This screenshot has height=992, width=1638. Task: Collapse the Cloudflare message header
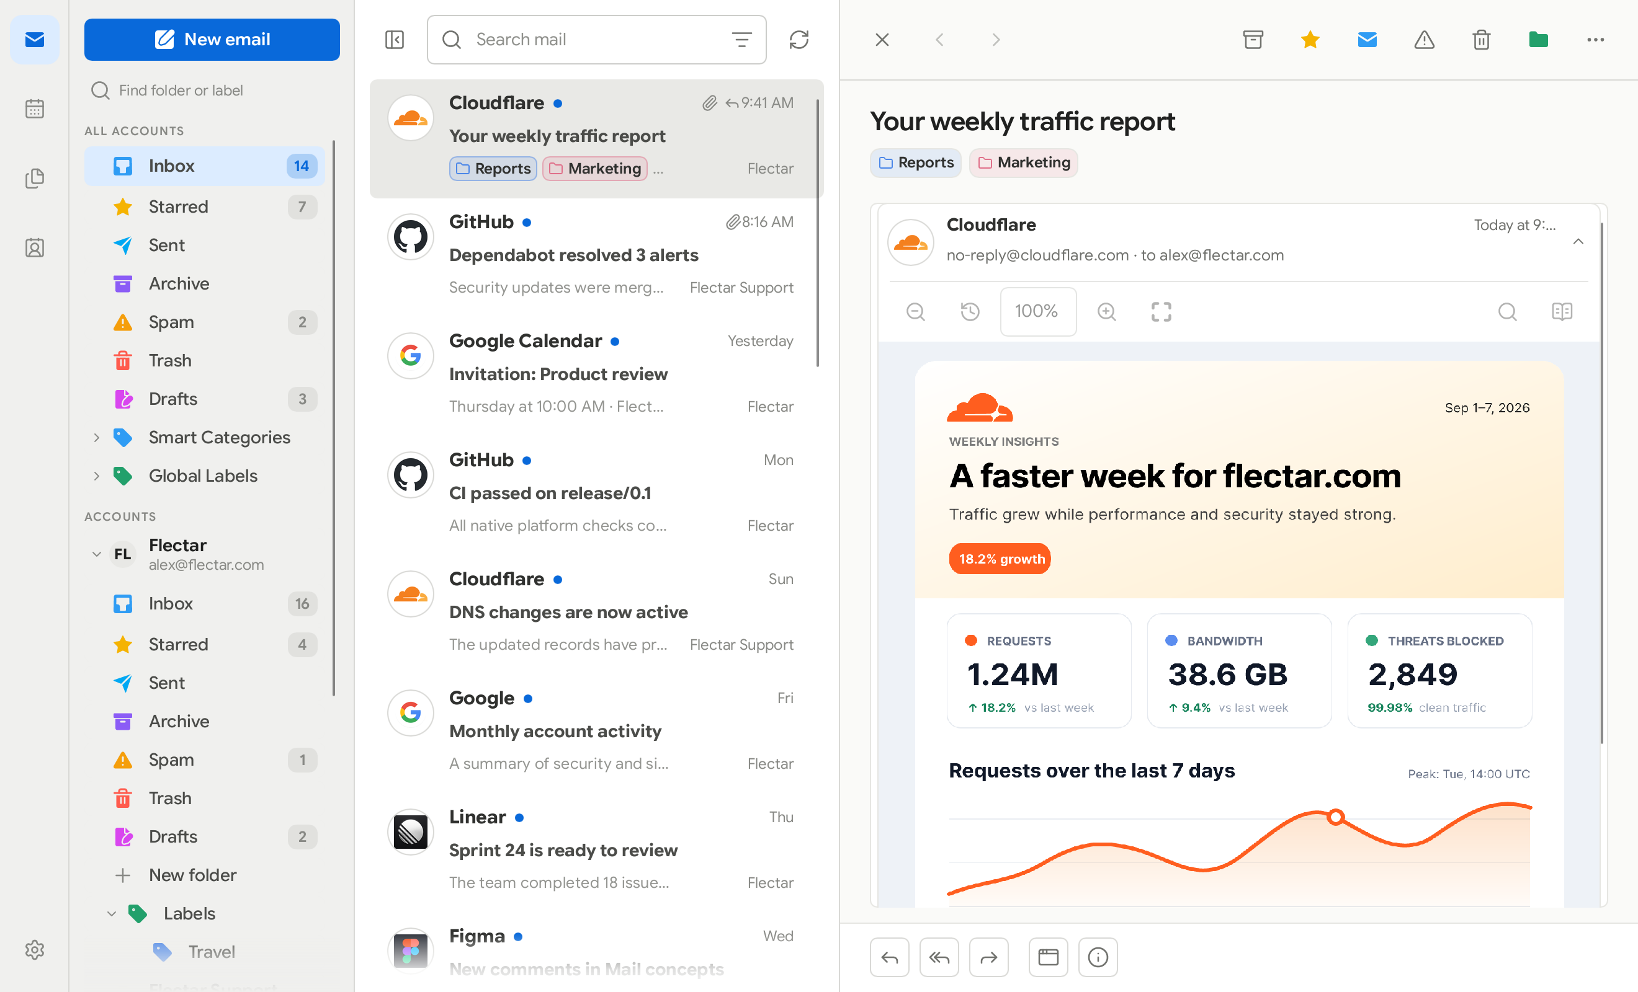(x=1578, y=241)
